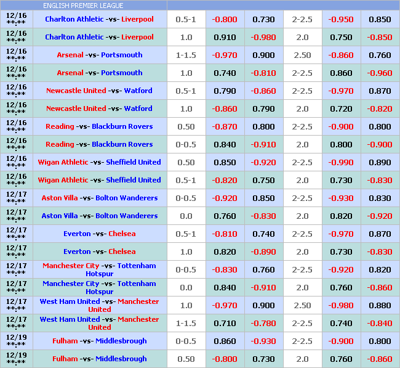The image size is (400, 368).
Task: Click -0.860 under odds in the last Fulham row
Action: [x=380, y=359]
